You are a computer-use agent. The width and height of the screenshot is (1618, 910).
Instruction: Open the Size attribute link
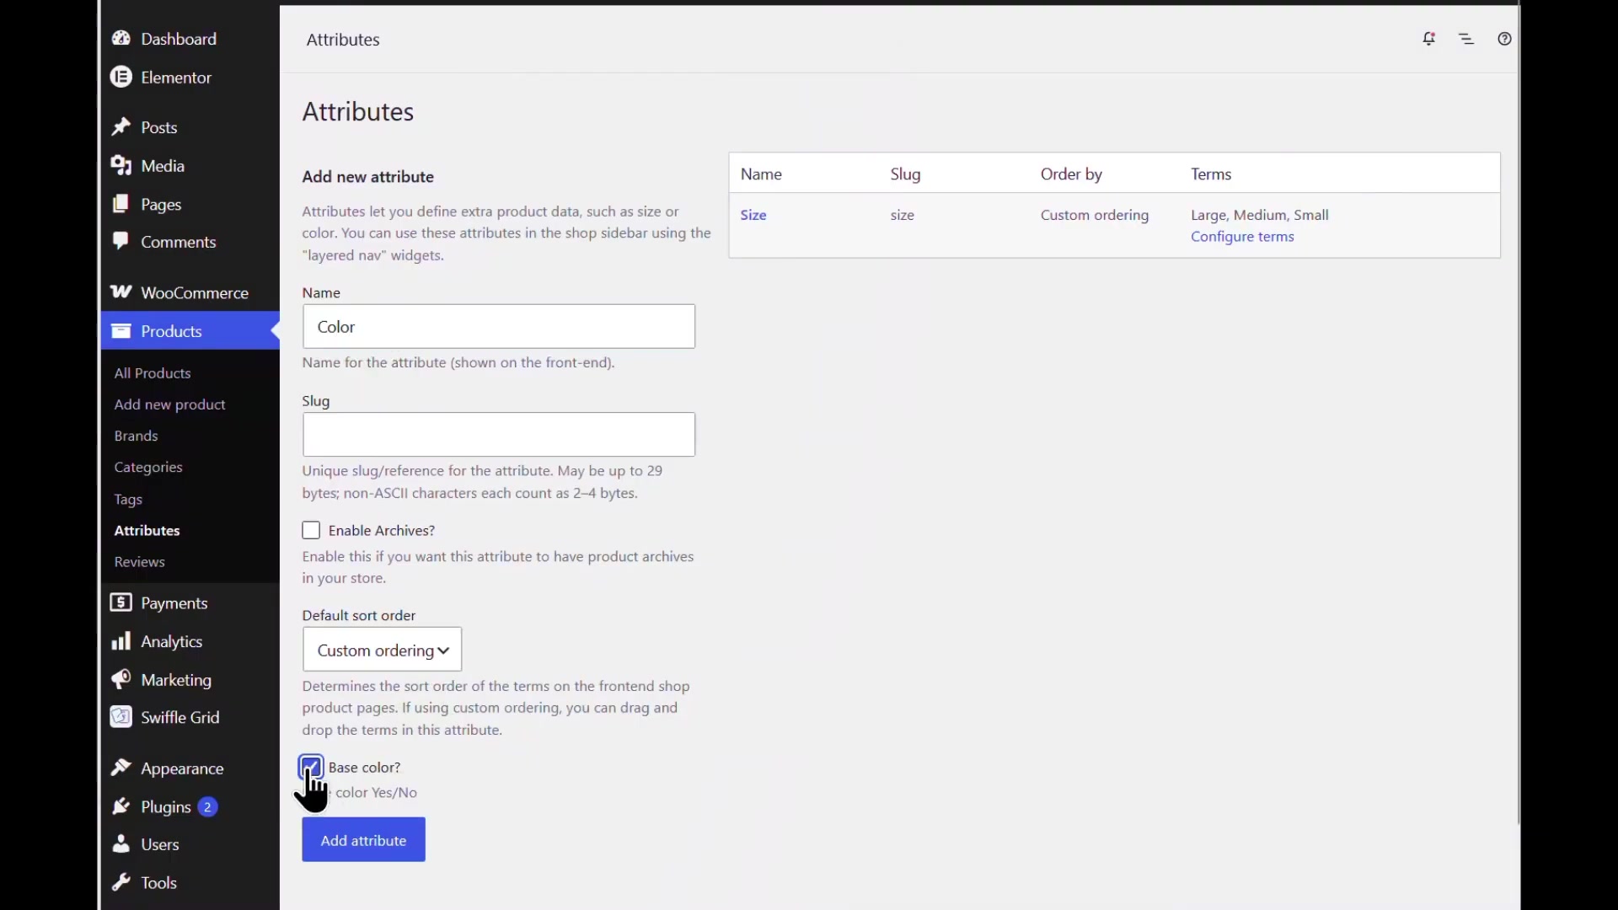pyautogui.click(x=753, y=215)
